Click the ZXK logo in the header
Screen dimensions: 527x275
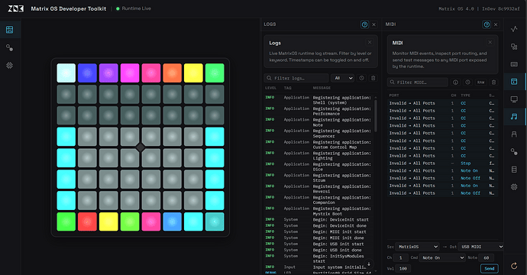pyautogui.click(x=16, y=8)
